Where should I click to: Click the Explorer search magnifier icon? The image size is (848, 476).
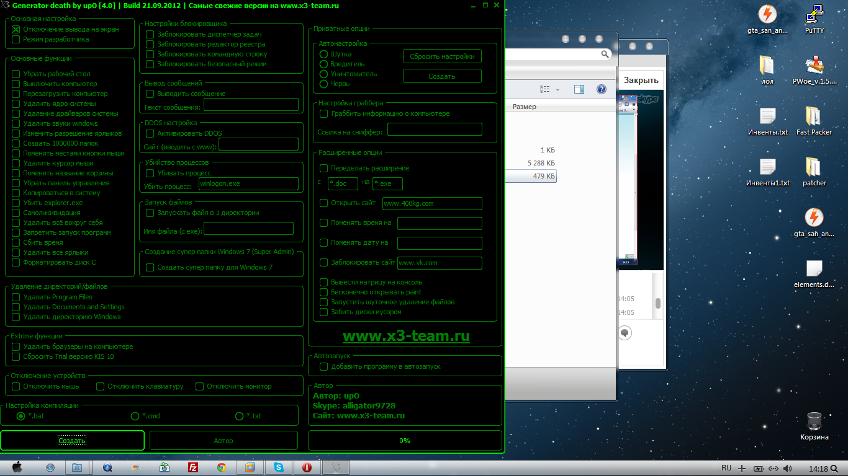pyautogui.click(x=605, y=55)
